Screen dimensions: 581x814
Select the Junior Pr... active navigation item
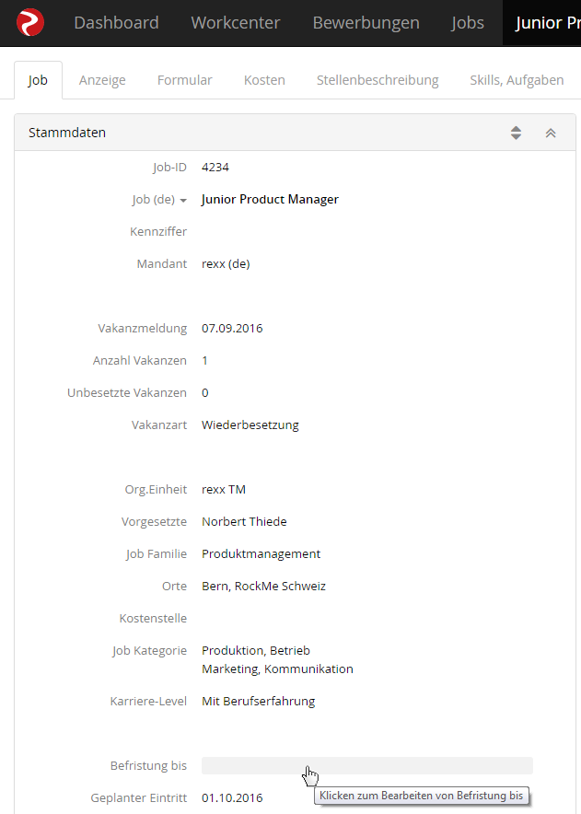[541, 23]
